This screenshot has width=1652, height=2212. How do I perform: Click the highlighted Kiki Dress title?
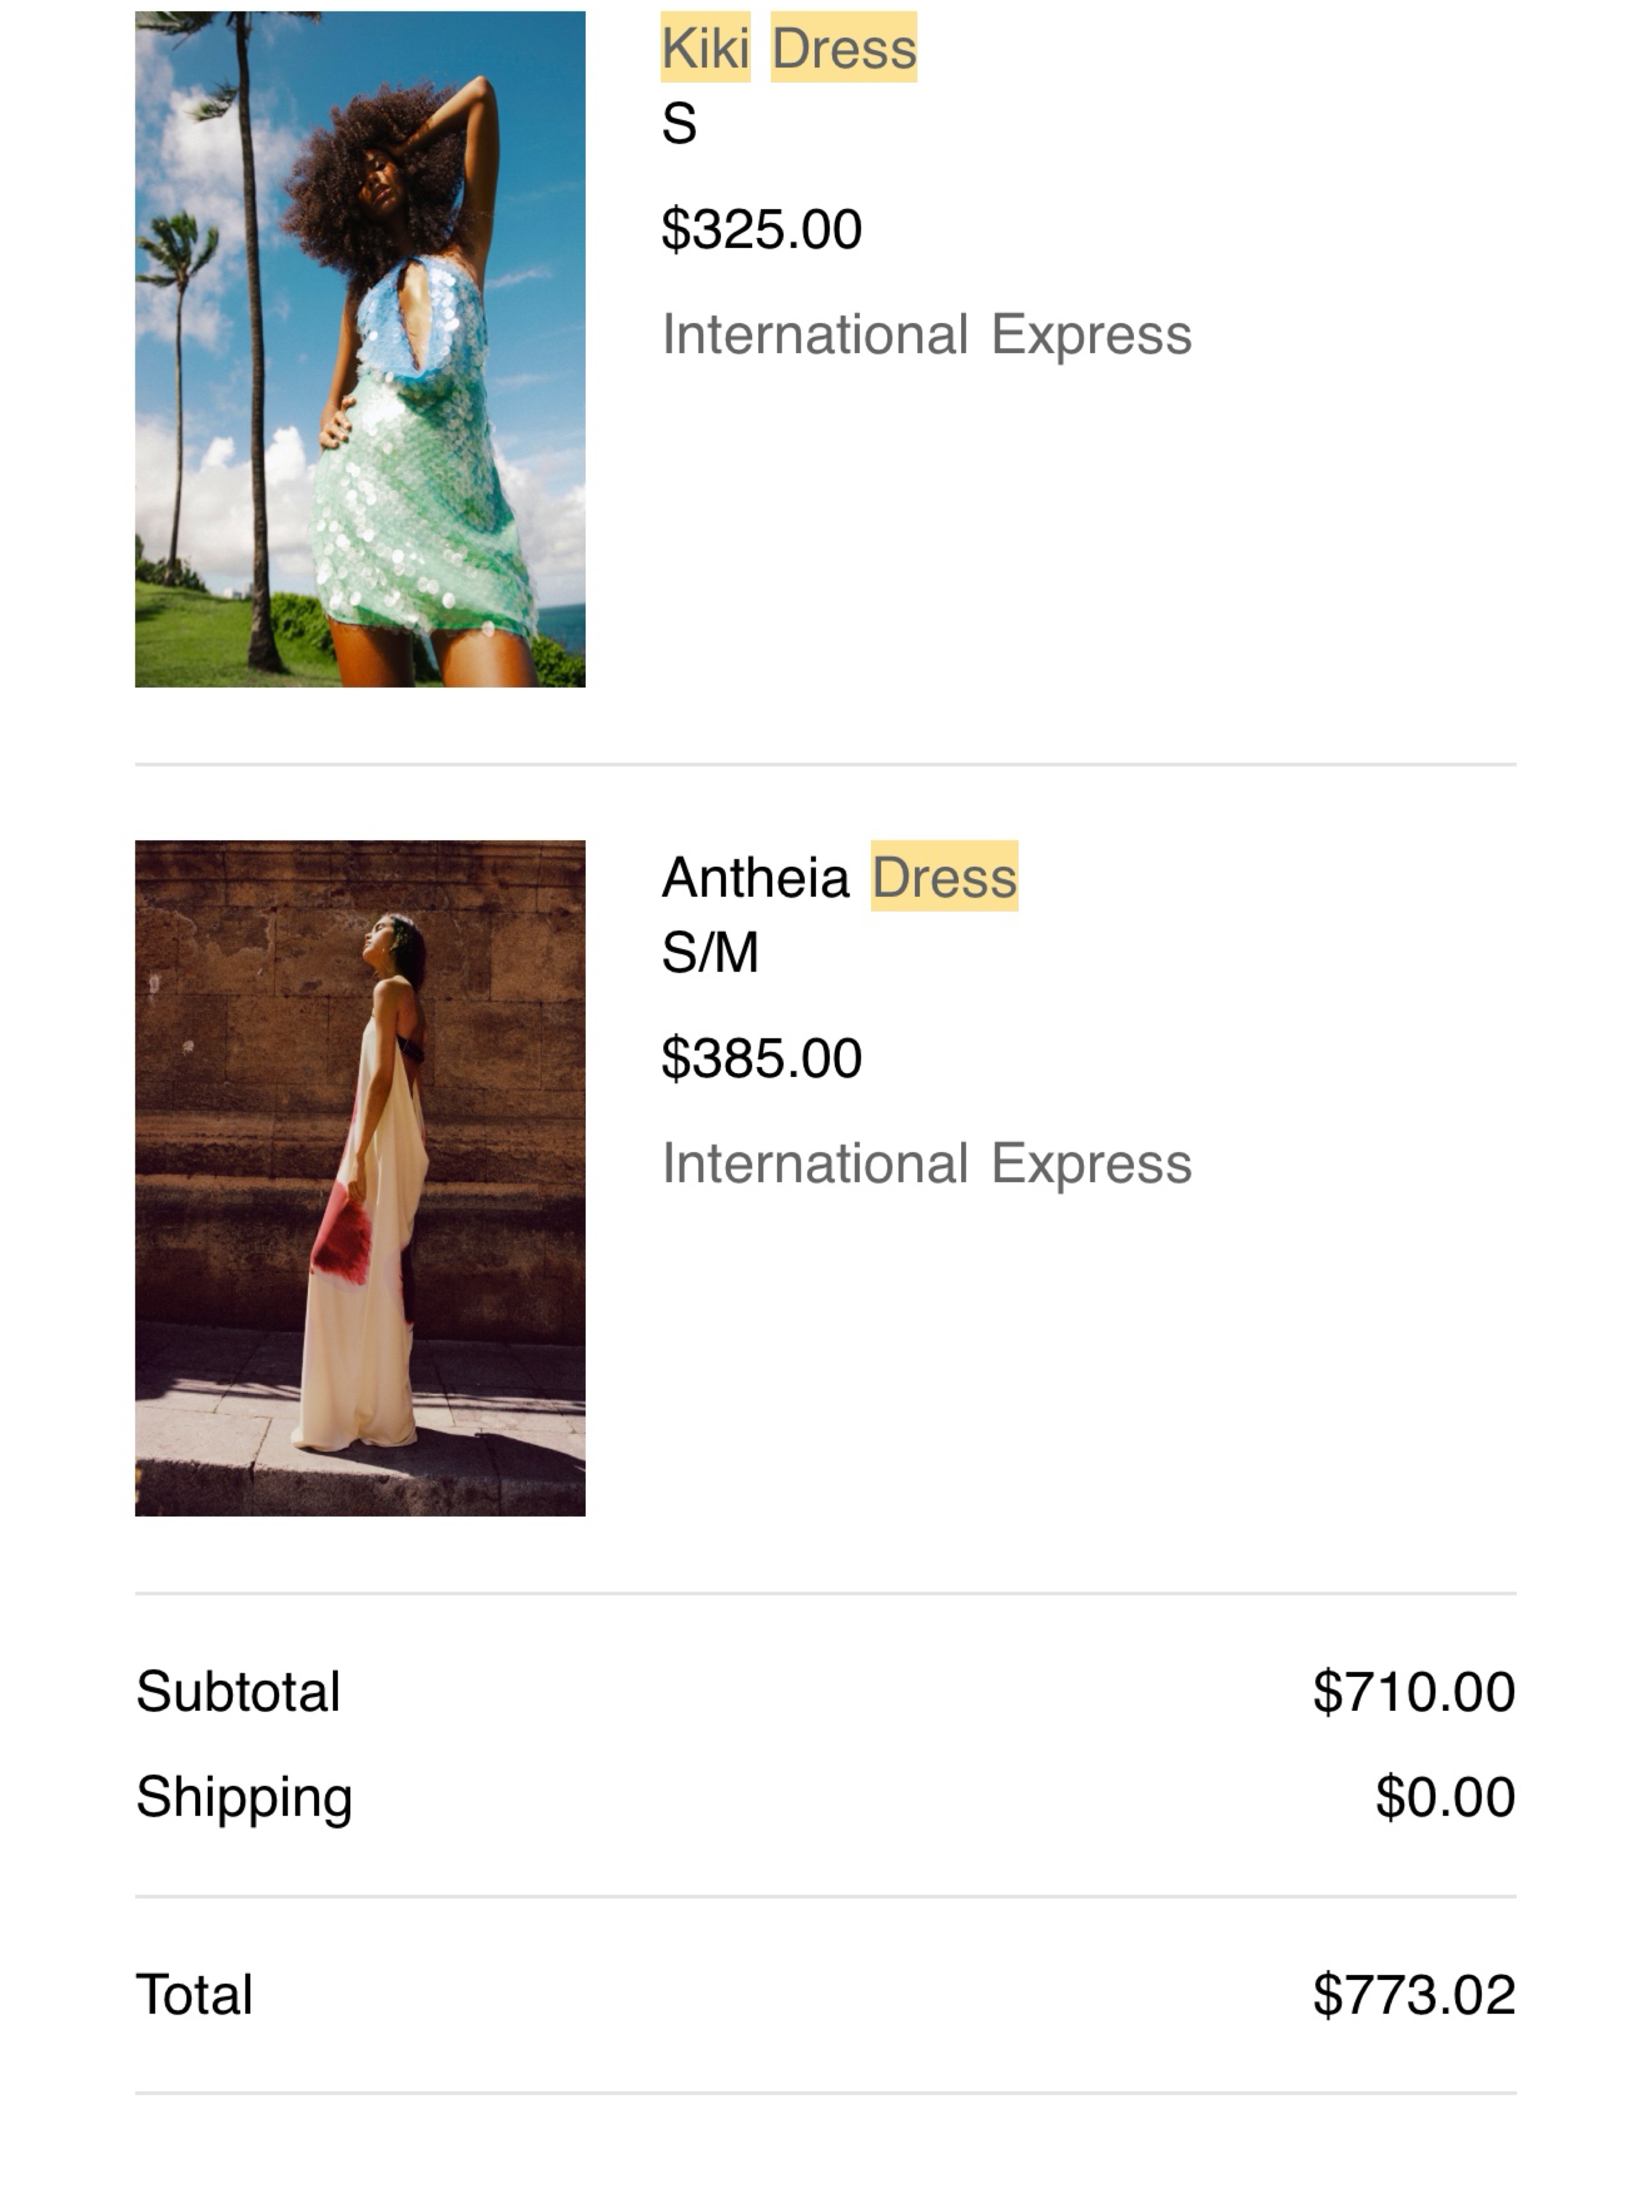pos(788,47)
